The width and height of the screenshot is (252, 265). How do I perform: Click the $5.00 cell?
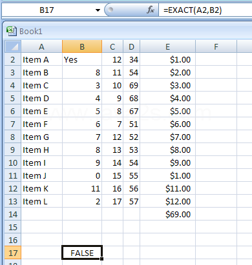(x=167, y=111)
